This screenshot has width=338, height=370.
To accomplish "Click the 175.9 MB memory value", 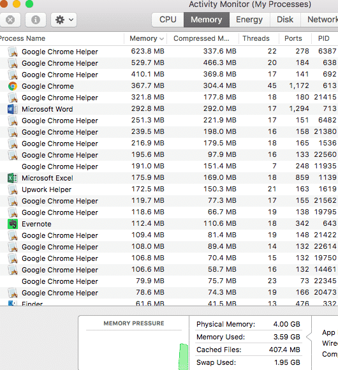I will [148, 177].
